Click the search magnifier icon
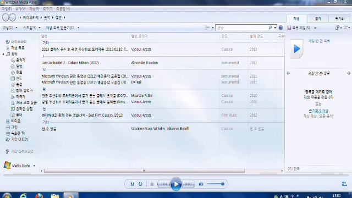Viewport: 352px width, 198px height. [270, 28]
